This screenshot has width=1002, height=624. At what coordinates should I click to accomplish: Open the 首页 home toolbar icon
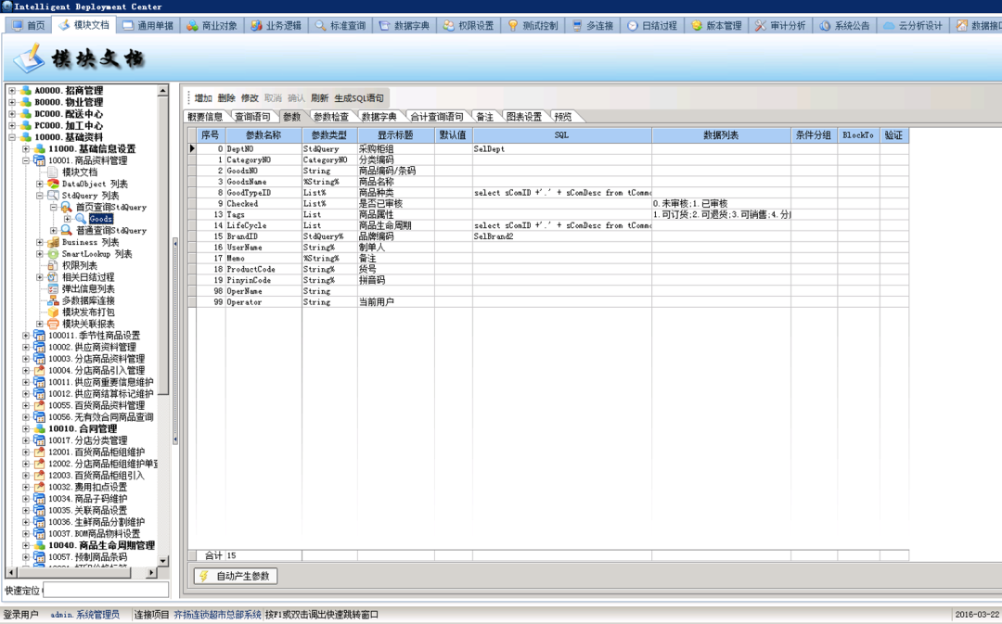18,26
